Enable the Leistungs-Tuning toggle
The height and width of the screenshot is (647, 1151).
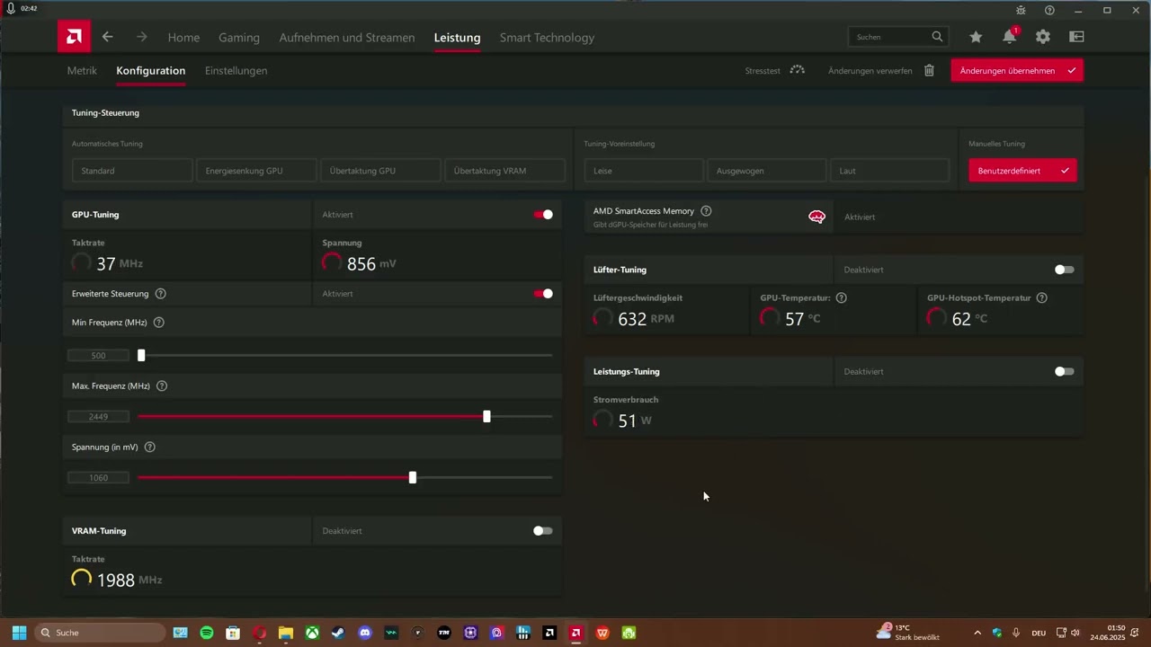click(1065, 371)
